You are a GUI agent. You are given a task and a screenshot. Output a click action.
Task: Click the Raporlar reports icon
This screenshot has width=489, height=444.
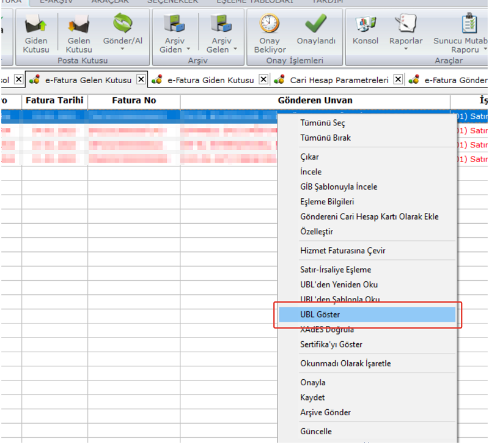405,23
